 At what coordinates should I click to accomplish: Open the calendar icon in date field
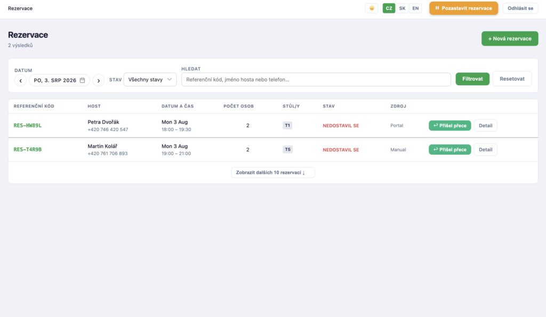[82, 80]
